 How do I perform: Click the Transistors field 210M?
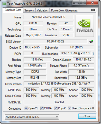point(66,35)
